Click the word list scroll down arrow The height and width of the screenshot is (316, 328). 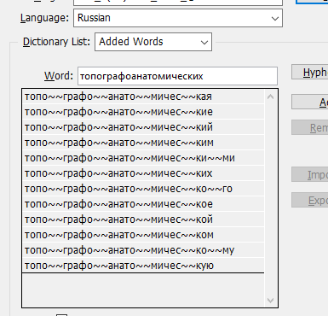[x=271, y=301]
